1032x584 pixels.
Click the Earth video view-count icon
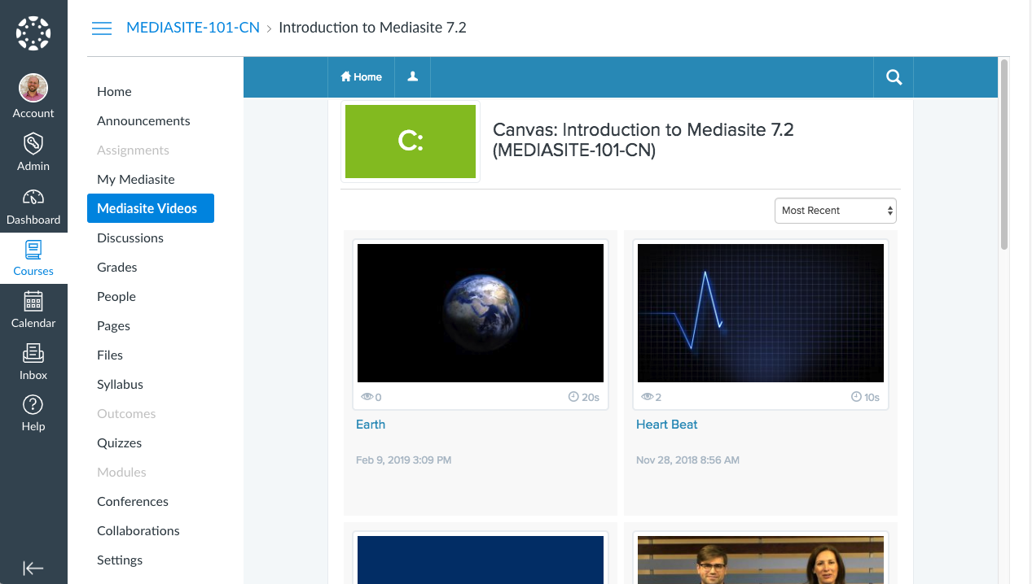pyautogui.click(x=367, y=397)
